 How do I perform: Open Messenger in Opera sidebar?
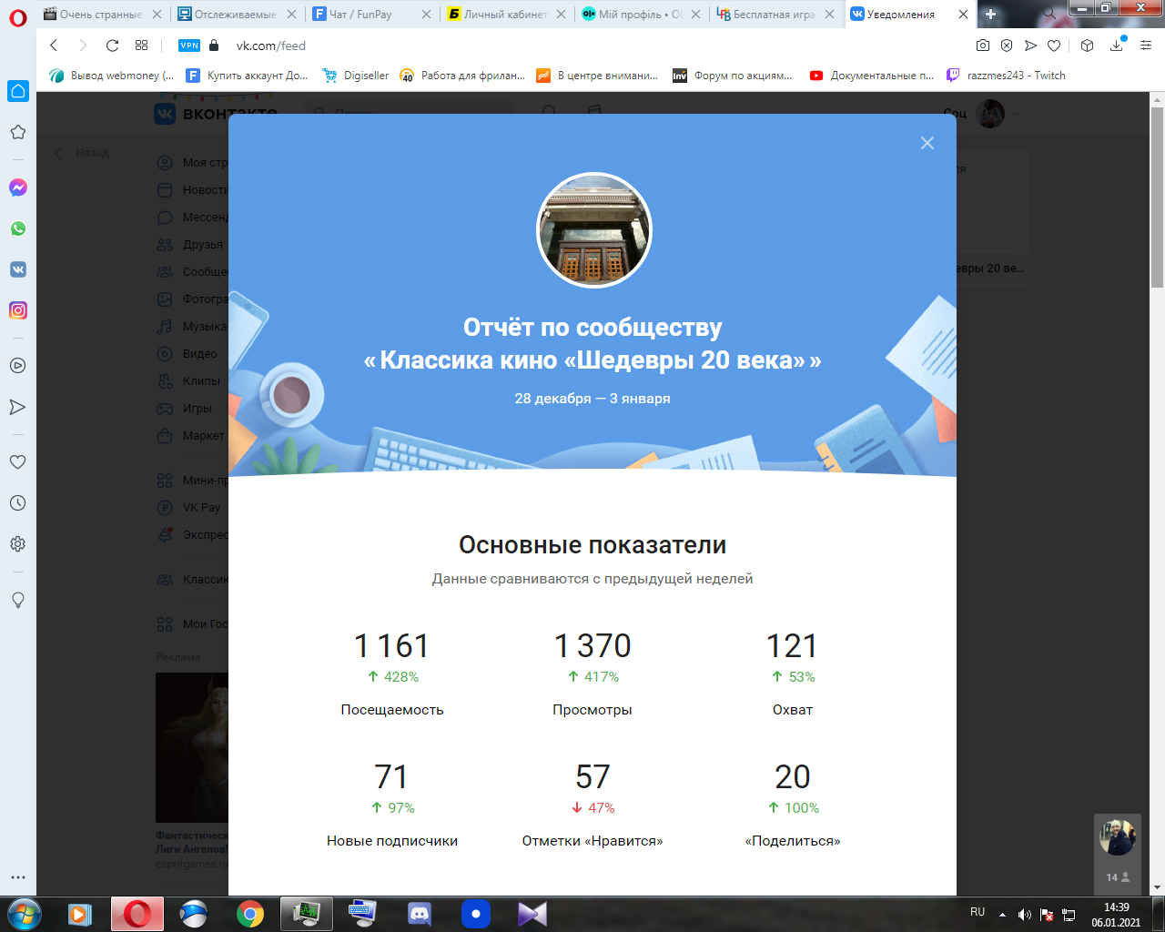pyautogui.click(x=17, y=187)
